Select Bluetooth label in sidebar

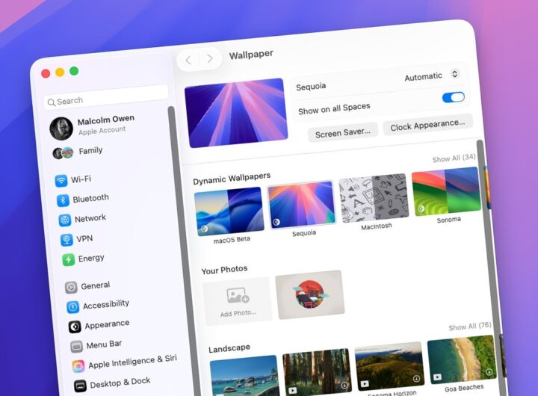[x=90, y=198]
